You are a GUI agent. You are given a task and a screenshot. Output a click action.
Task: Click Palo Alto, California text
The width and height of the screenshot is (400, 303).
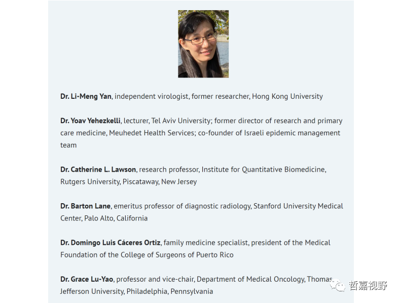116,218
